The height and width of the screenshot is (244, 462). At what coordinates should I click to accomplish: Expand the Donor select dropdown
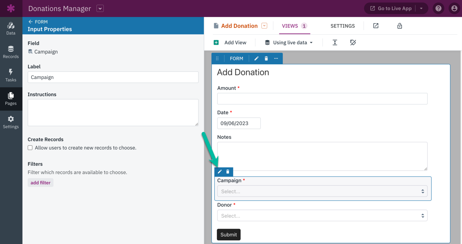(x=322, y=216)
